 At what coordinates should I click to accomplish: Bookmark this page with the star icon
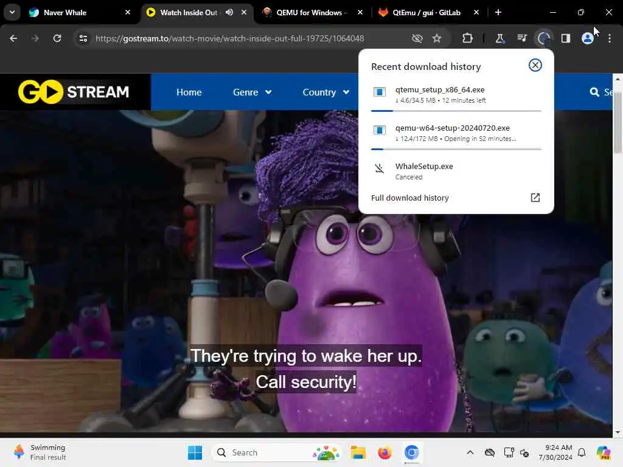pos(437,38)
